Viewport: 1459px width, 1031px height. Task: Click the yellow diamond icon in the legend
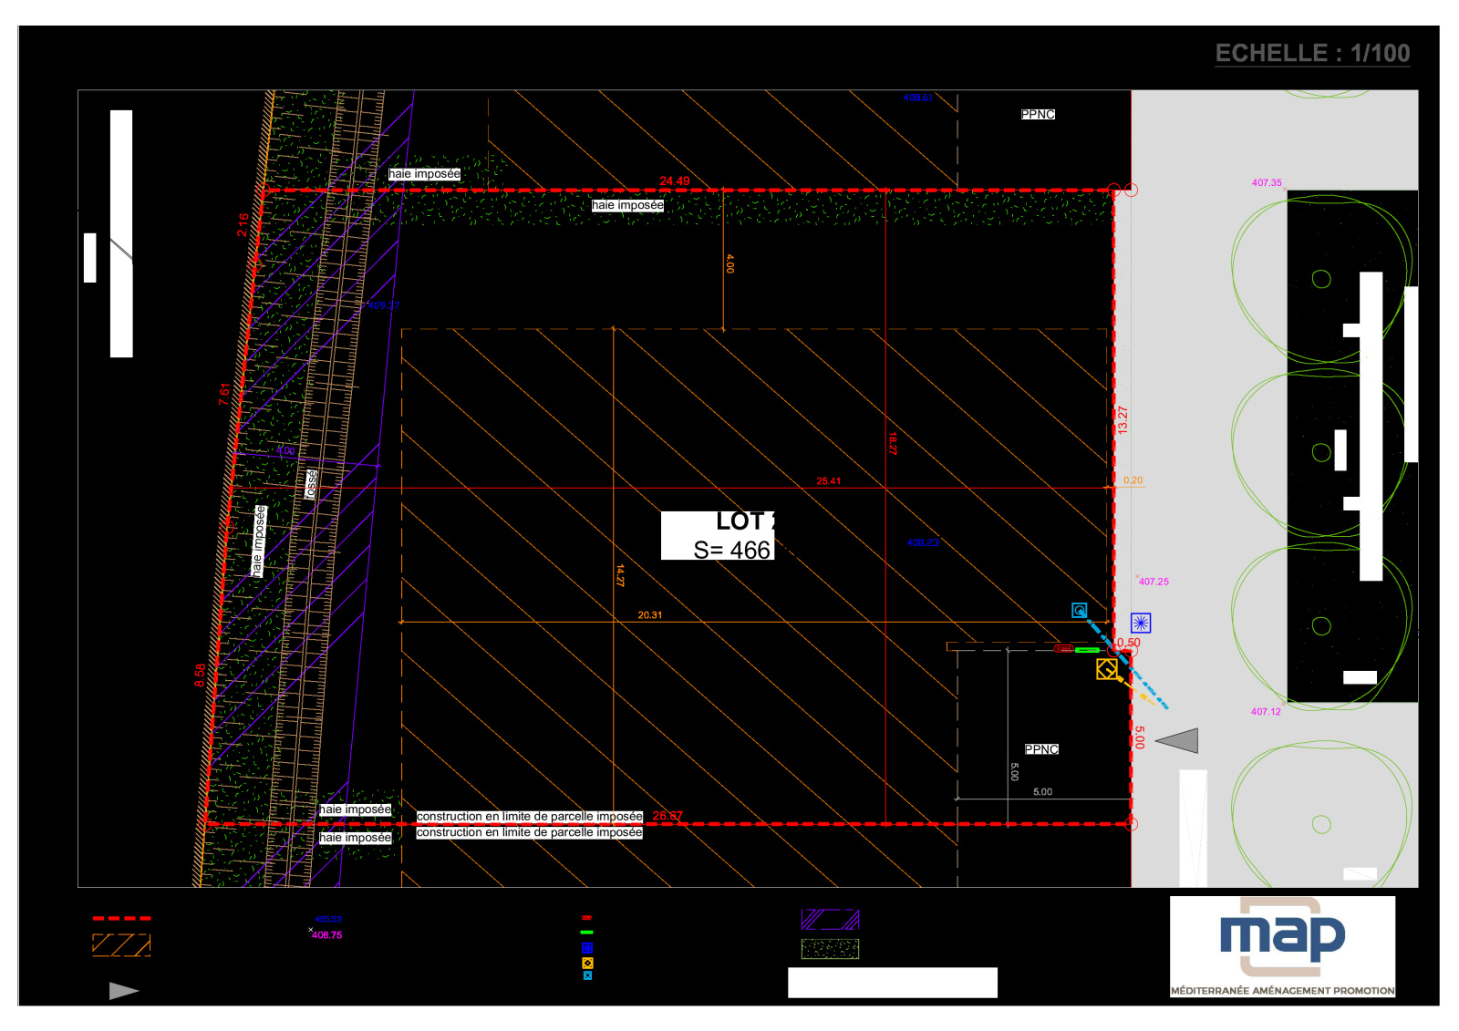pyautogui.click(x=587, y=963)
